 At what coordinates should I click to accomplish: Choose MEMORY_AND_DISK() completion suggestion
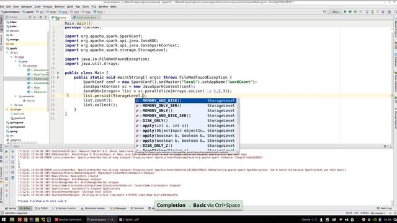click(x=186, y=100)
